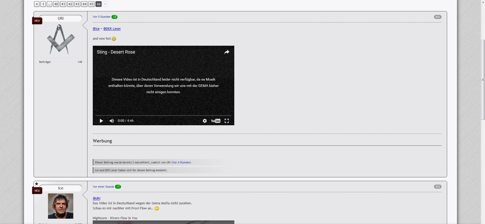Expand the pagination ellipsis
The image size is (485, 224).
(50, 4)
